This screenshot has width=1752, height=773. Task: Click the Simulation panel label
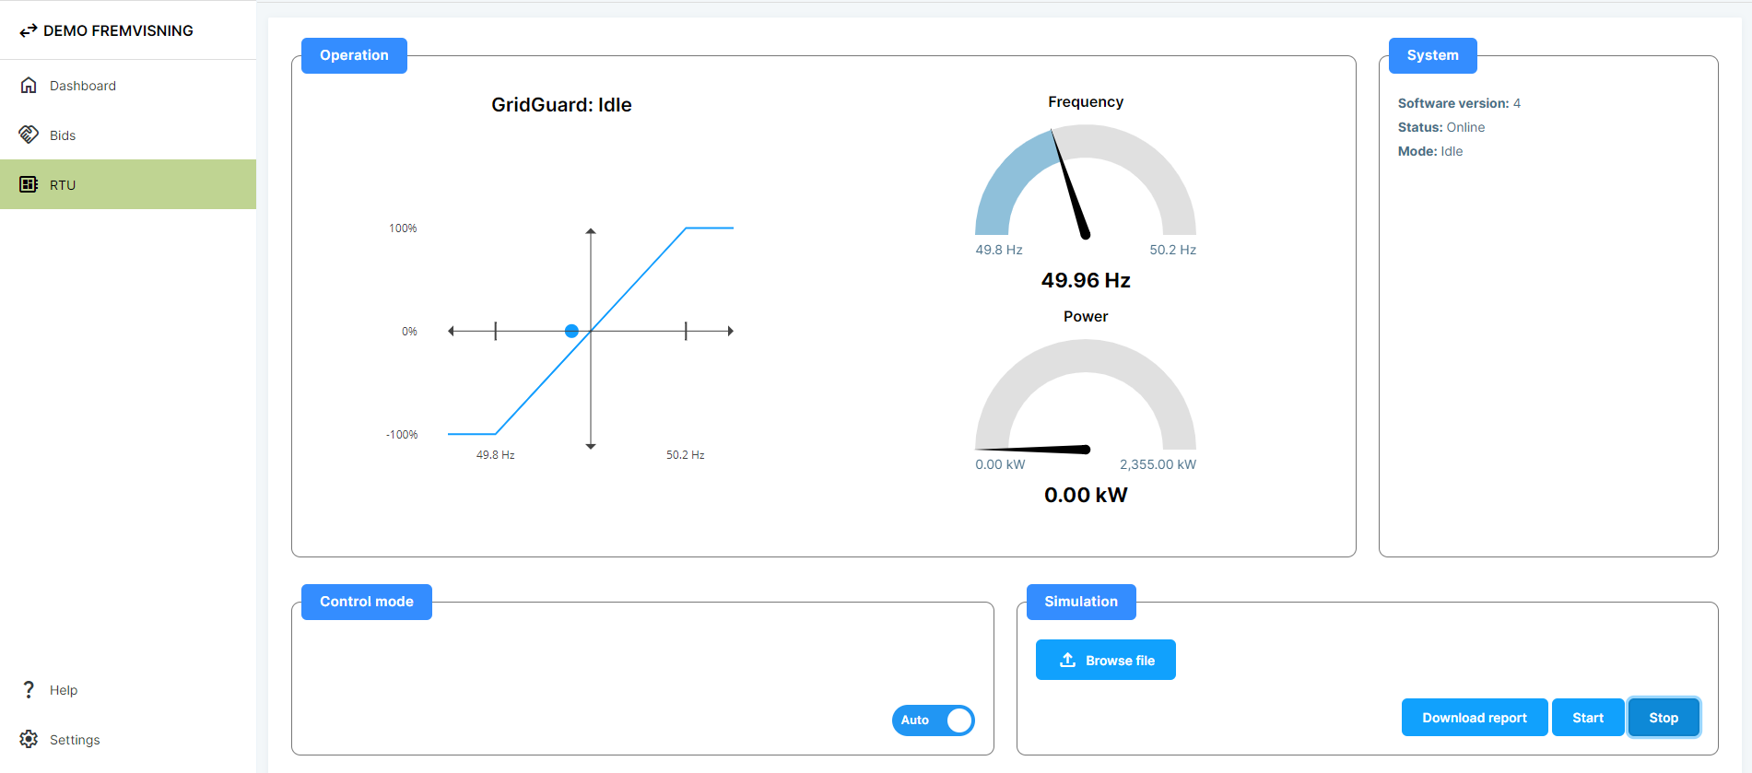1080,602
